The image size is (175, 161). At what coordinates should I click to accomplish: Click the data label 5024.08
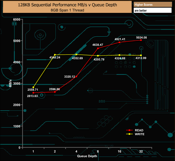coord(141,38)
